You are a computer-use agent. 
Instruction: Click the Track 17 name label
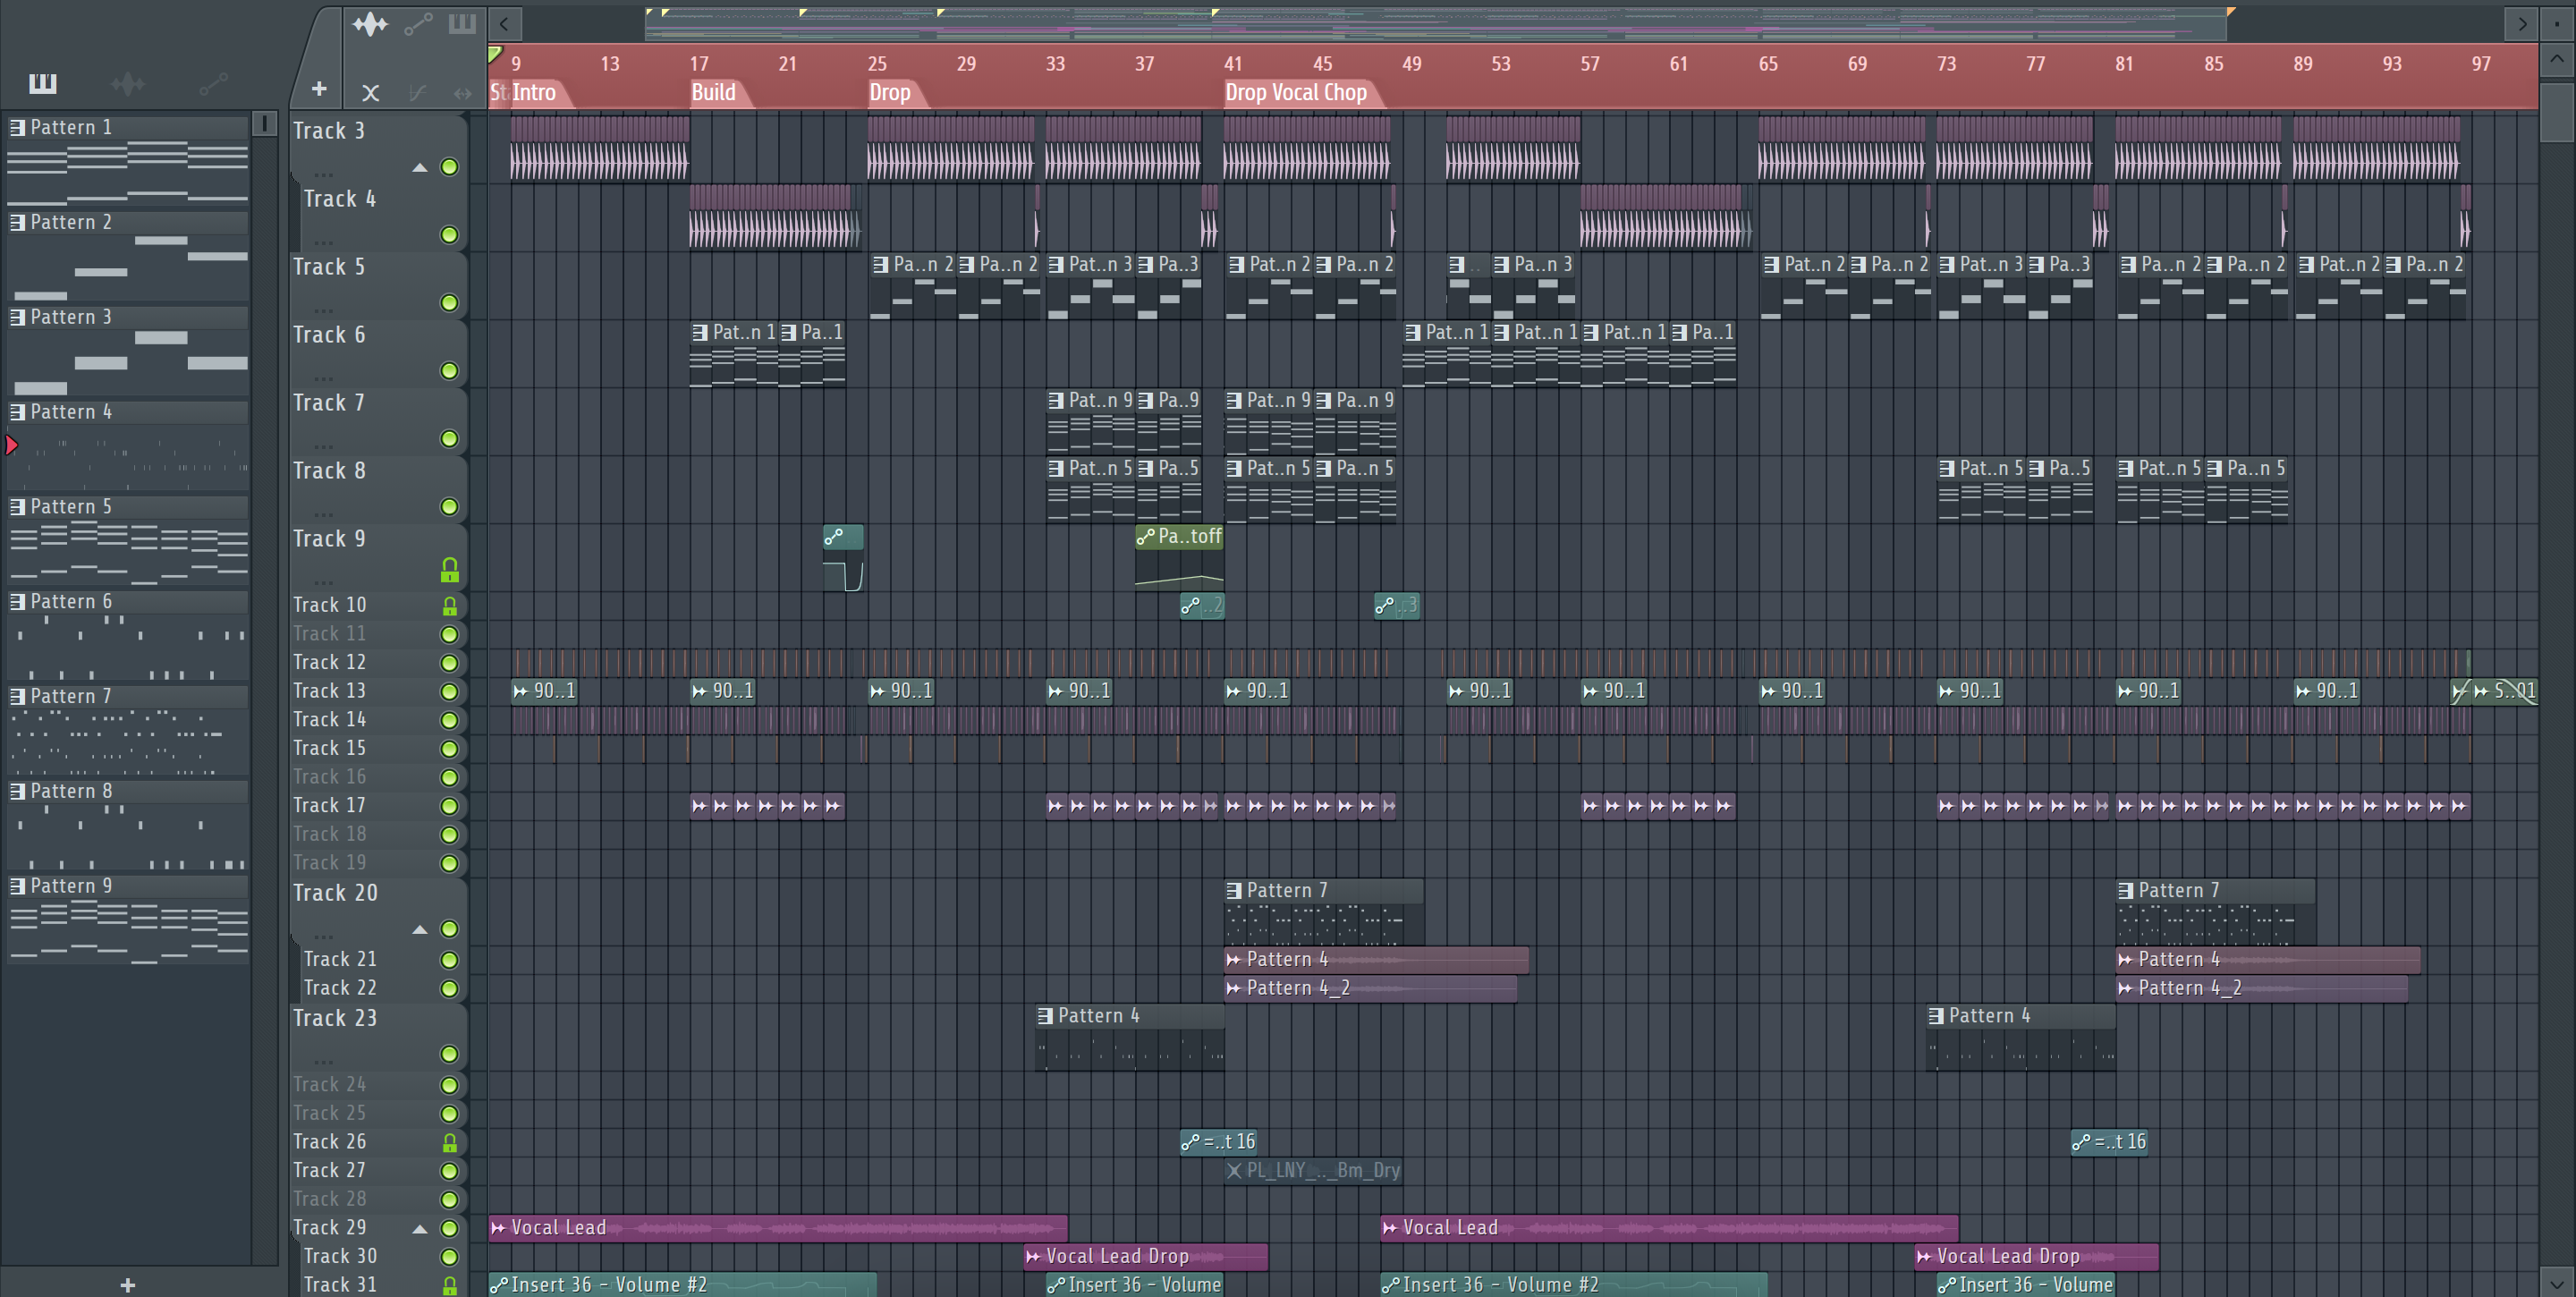[330, 806]
